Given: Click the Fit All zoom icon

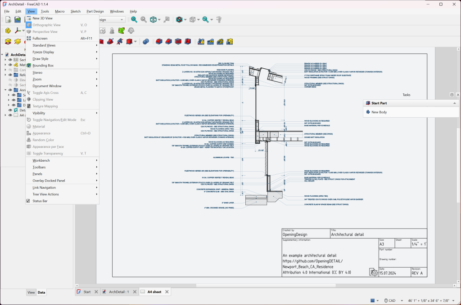Looking at the screenshot, I should tap(134, 20).
